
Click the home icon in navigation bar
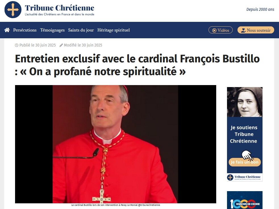[7, 30]
